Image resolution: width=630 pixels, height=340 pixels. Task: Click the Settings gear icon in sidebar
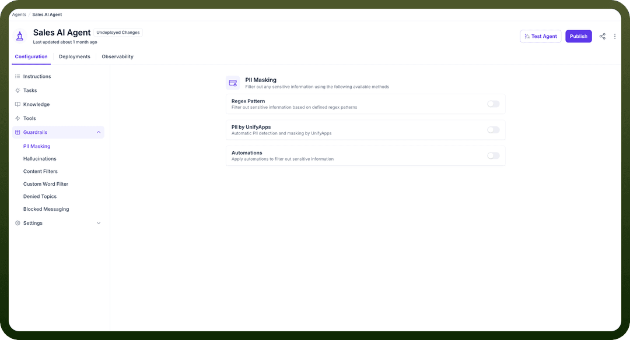17,223
